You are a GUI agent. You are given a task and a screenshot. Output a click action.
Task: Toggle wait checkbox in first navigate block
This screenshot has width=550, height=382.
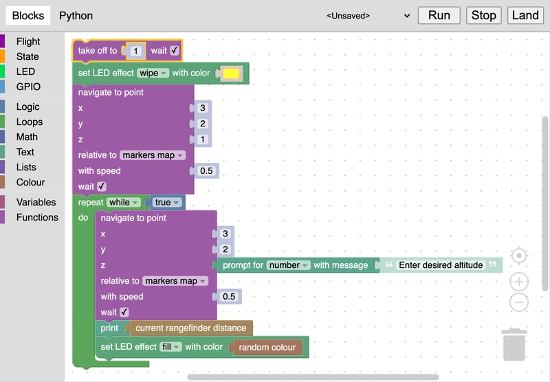102,186
